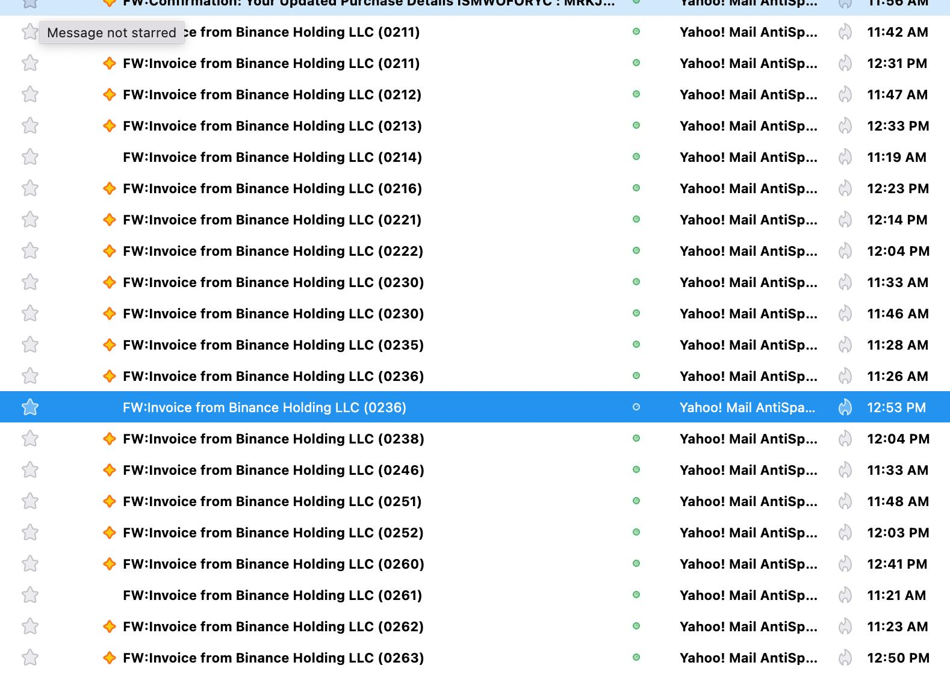Image resolution: width=950 pixels, height=680 pixels.
Task: Click the star icon on Invoice (0238)
Action: click(x=29, y=439)
